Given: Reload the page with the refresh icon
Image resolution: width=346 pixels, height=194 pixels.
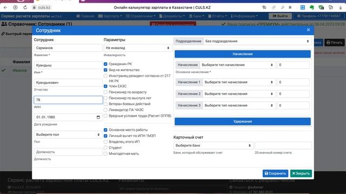Looking at the screenshot, I should click(25, 8).
